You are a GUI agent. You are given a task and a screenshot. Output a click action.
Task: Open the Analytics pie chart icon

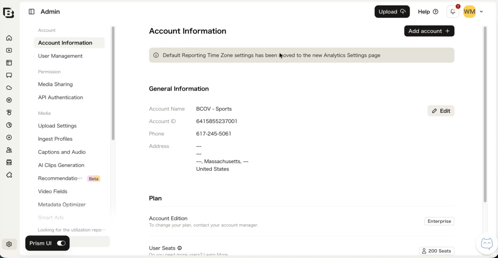coord(9,125)
